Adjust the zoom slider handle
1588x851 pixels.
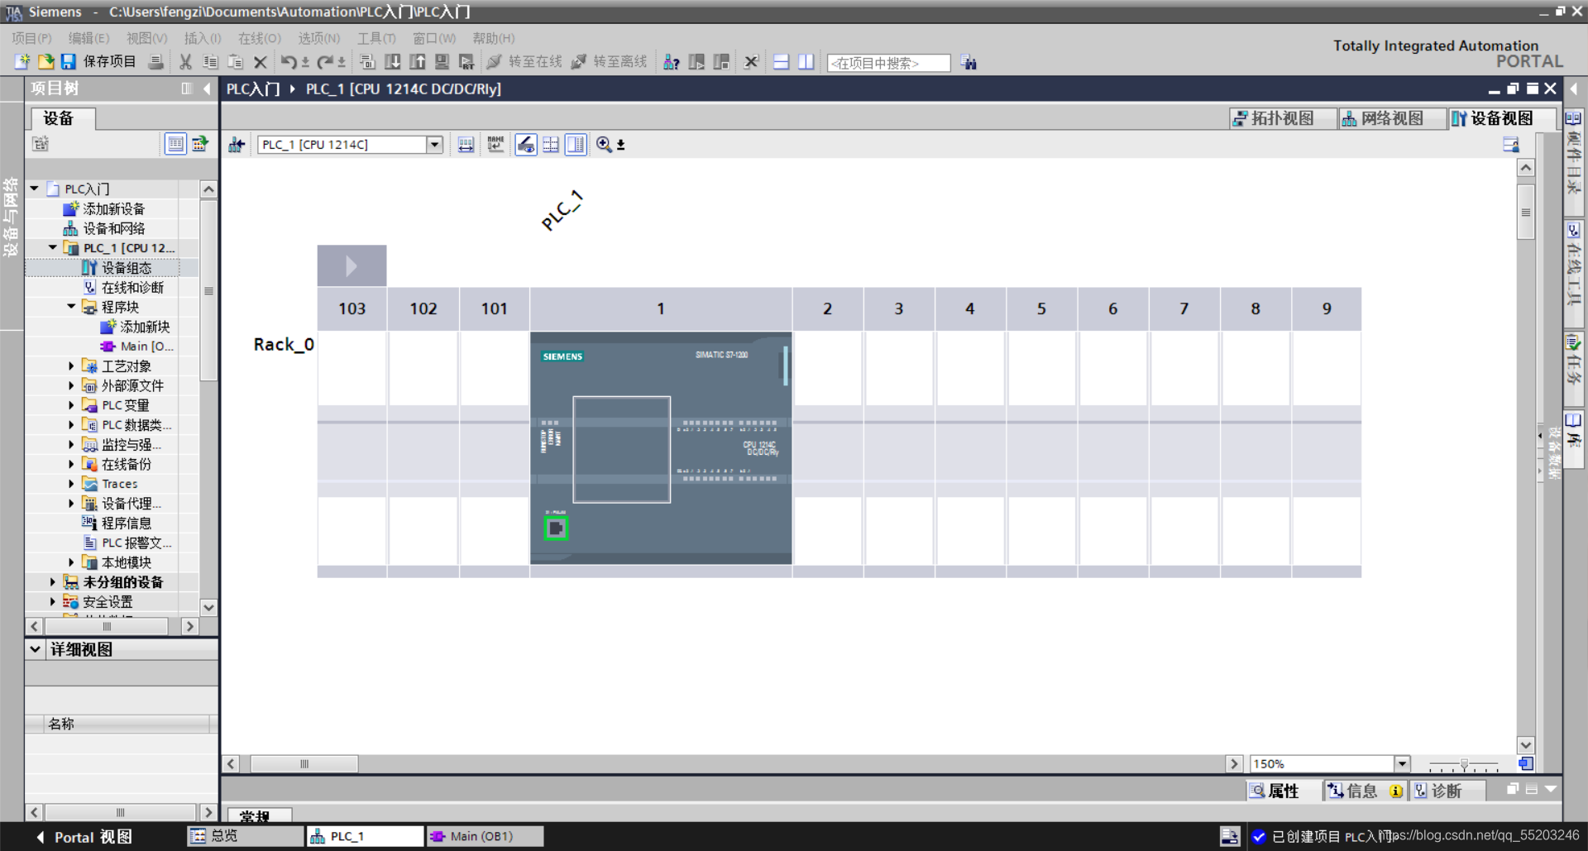pyautogui.click(x=1464, y=764)
